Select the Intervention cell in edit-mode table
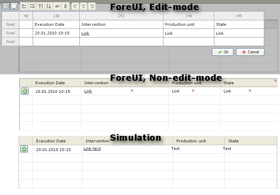Image resolution: width=280 pixels, height=195 pixels. coord(121,24)
